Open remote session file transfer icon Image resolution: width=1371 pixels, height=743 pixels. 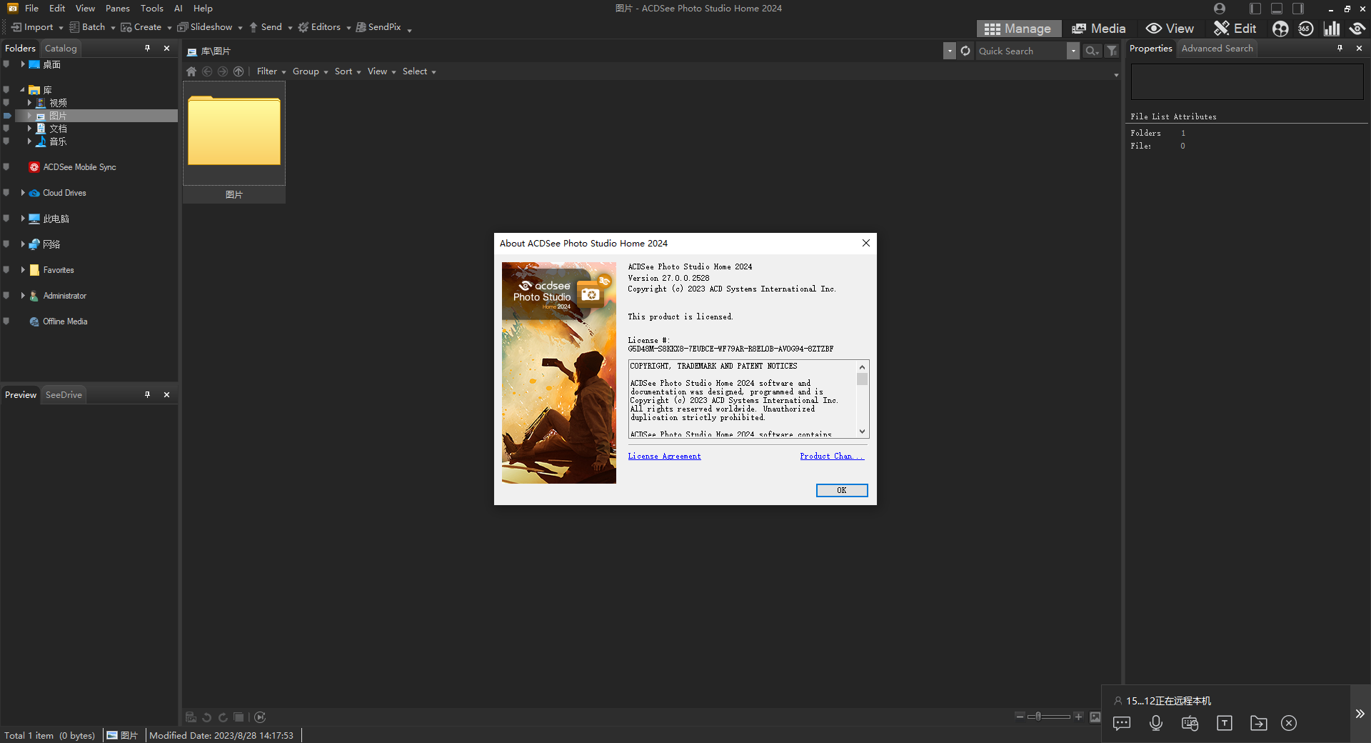point(1259,723)
